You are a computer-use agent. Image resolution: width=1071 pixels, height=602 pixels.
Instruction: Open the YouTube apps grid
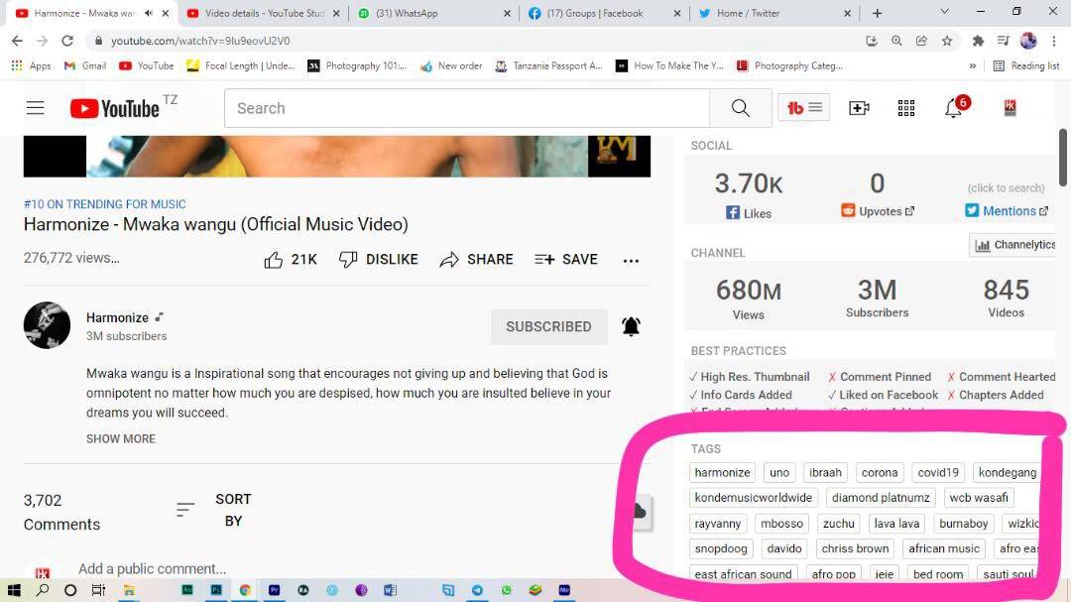tap(906, 108)
